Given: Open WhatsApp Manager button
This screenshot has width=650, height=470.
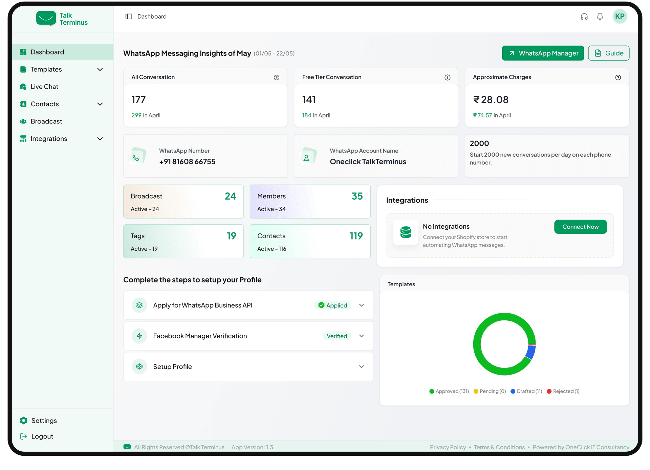Looking at the screenshot, I should [x=543, y=53].
